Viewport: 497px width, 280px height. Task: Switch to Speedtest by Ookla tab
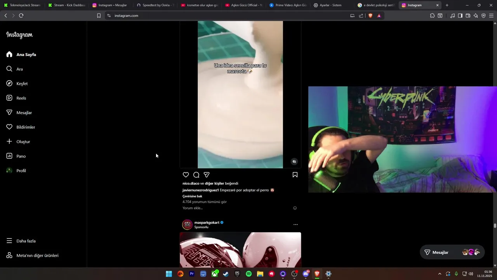coord(155,5)
